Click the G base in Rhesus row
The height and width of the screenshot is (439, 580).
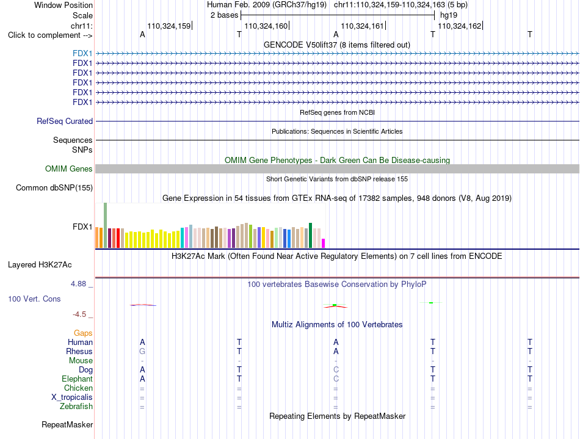142,351
